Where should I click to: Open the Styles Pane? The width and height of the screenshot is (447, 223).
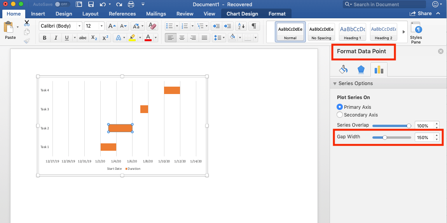416,33
